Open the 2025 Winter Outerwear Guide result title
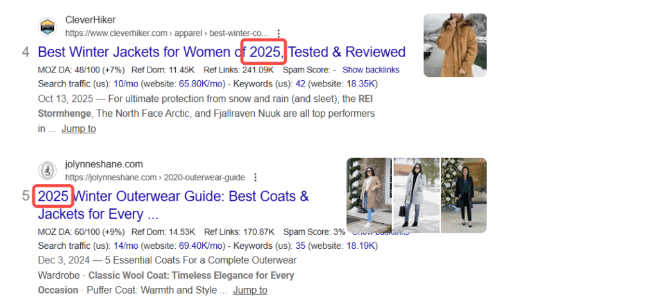Image resolution: width=657 pixels, height=302 pixels. [x=173, y=196]
